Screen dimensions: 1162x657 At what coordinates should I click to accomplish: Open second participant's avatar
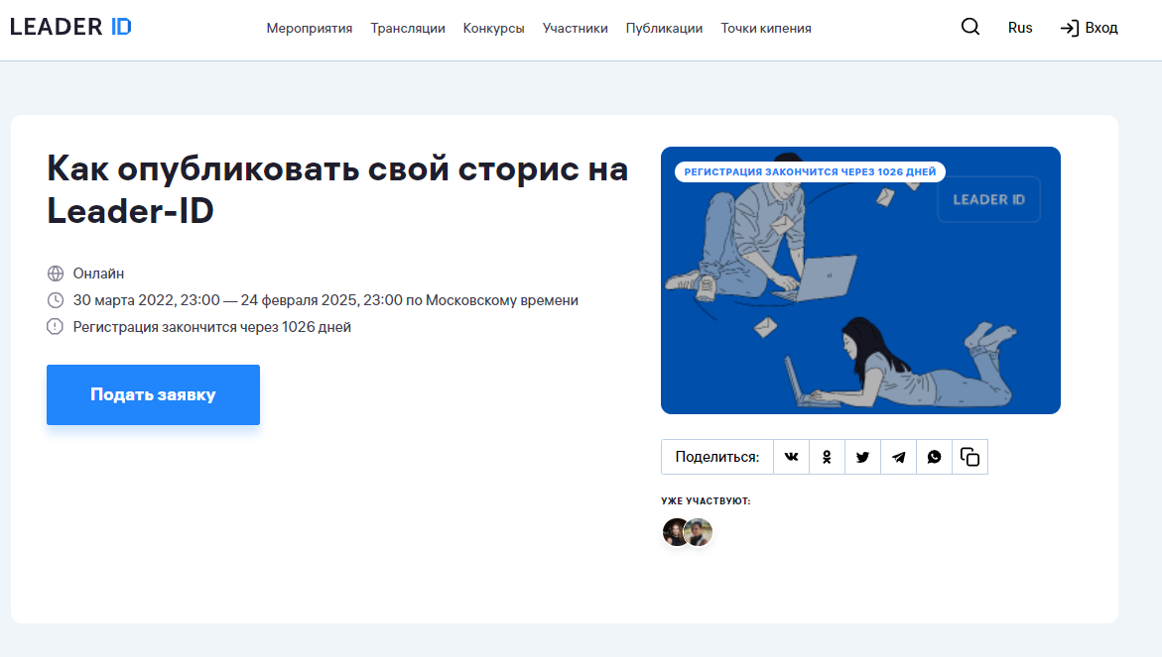click(701, 532)
